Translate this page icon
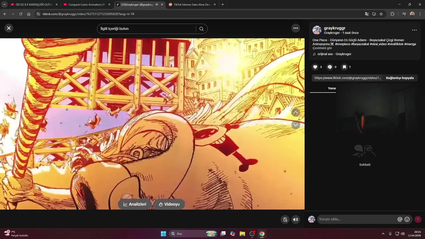 (367, 14)
